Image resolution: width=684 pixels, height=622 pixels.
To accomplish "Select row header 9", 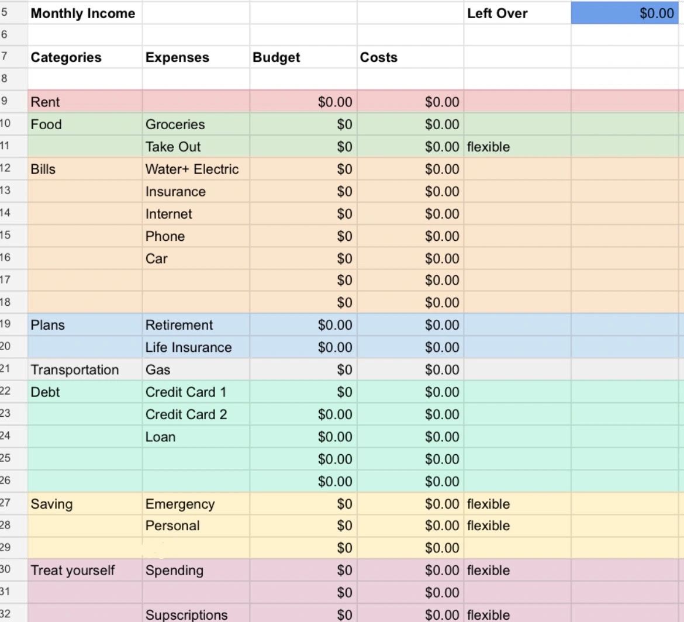I will pos(13,101).
